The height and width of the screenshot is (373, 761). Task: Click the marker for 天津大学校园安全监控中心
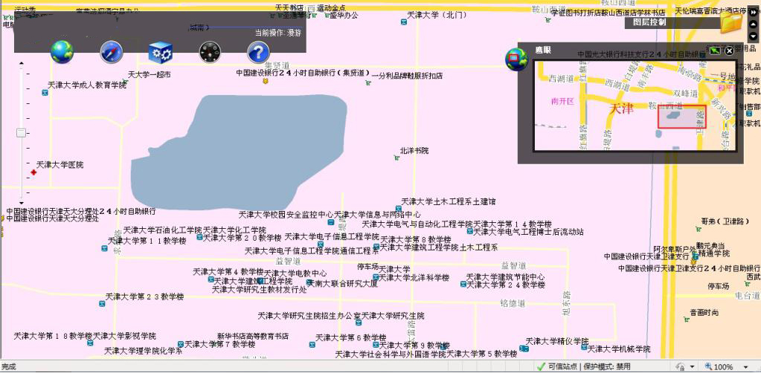click(x=331, y=222)
